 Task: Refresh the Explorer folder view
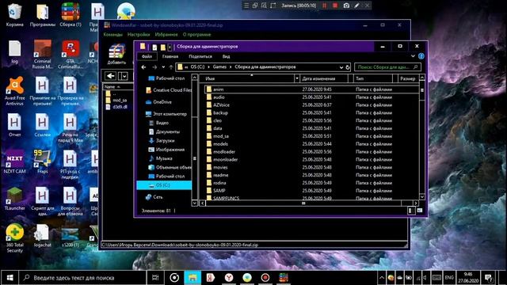pos(348,67)
